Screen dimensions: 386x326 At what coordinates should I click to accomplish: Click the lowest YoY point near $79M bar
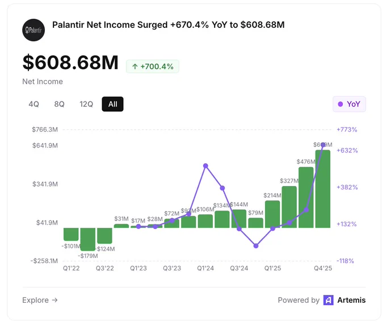[x=256, y=246]
